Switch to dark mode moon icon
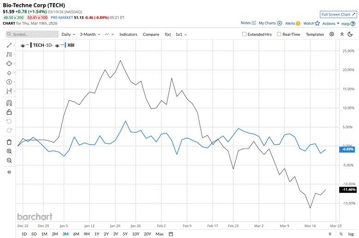This screenshot has width=359, height=238. pos(350,34)
